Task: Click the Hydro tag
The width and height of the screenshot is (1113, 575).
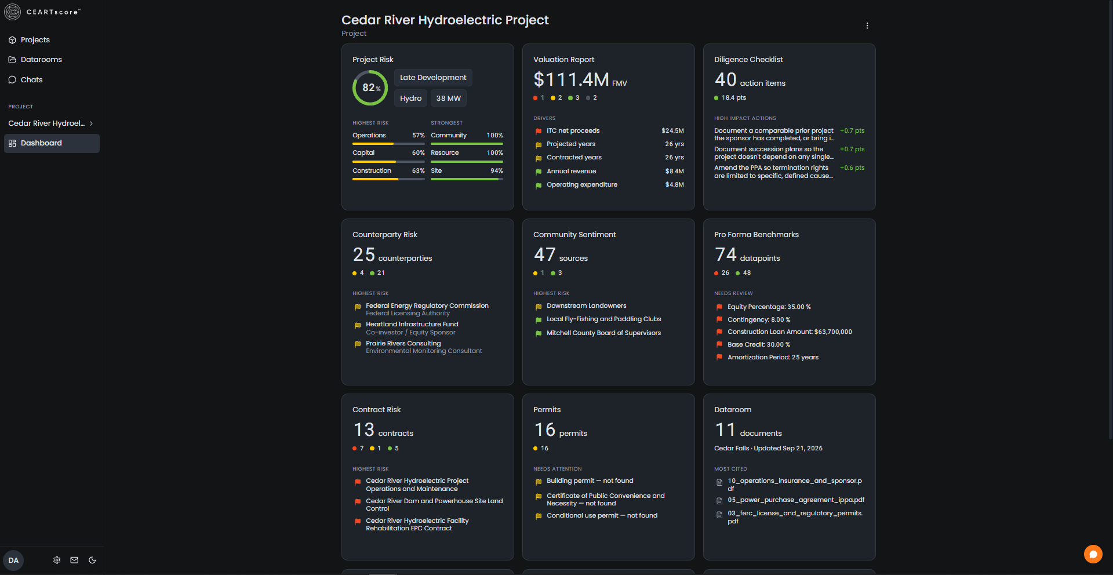Action: pos(410,99)
